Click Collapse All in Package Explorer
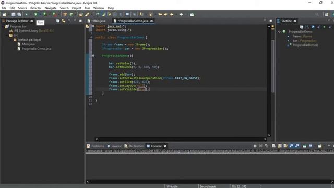This screenshot has height=188, width=334. click(58, 21)
